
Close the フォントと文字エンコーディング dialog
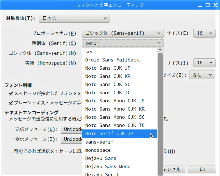pyautogui.click(x=215, y=5)
